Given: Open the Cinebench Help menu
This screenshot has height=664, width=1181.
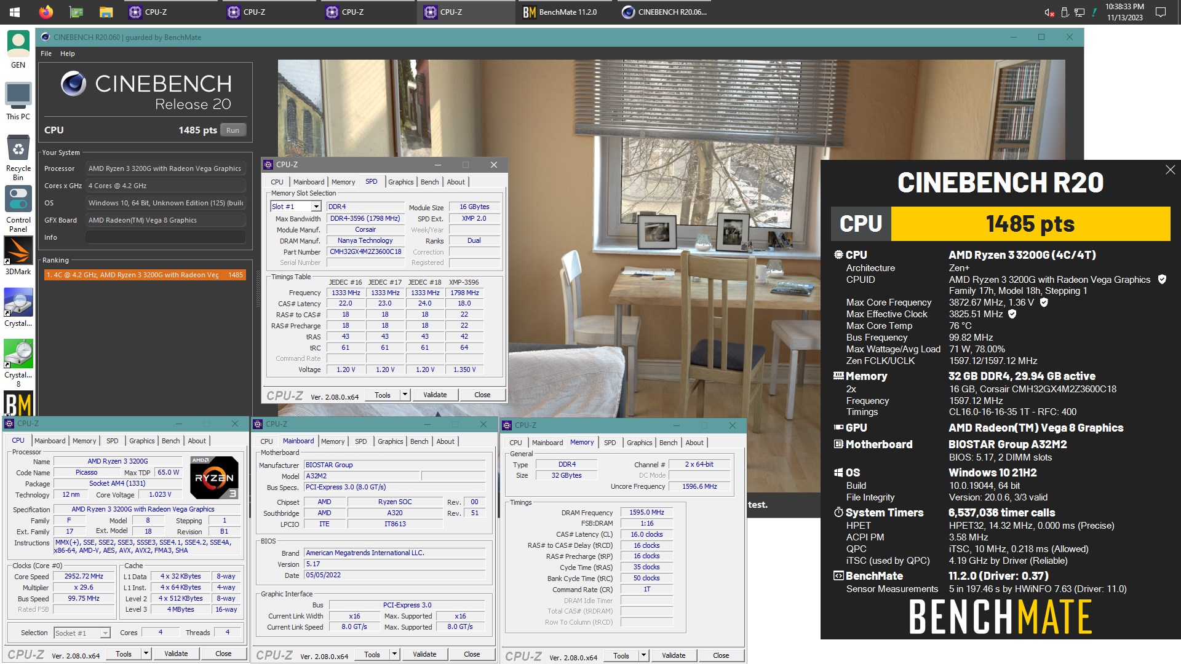Looking at the screenshot, I should coord(68,53).
